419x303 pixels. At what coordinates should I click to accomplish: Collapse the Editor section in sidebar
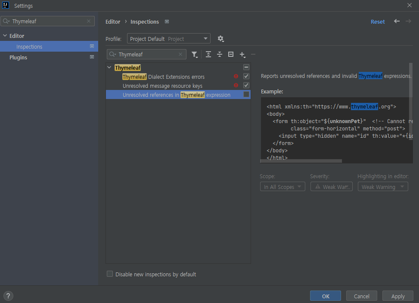[x=5, y=35]
